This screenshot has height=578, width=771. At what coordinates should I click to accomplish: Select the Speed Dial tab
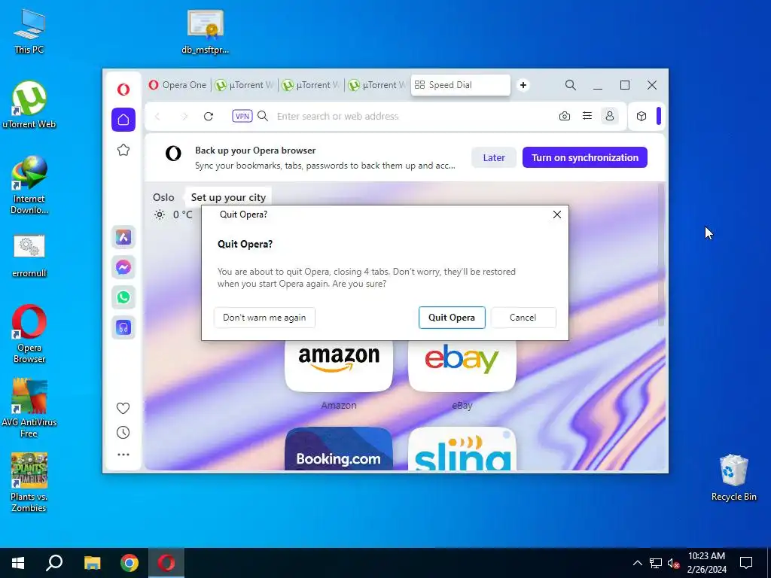coord(461,85)
